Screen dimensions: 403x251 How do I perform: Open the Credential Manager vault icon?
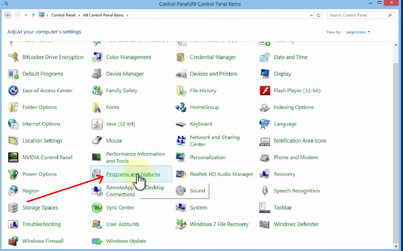pyautogui.click(x=181, y=57)
